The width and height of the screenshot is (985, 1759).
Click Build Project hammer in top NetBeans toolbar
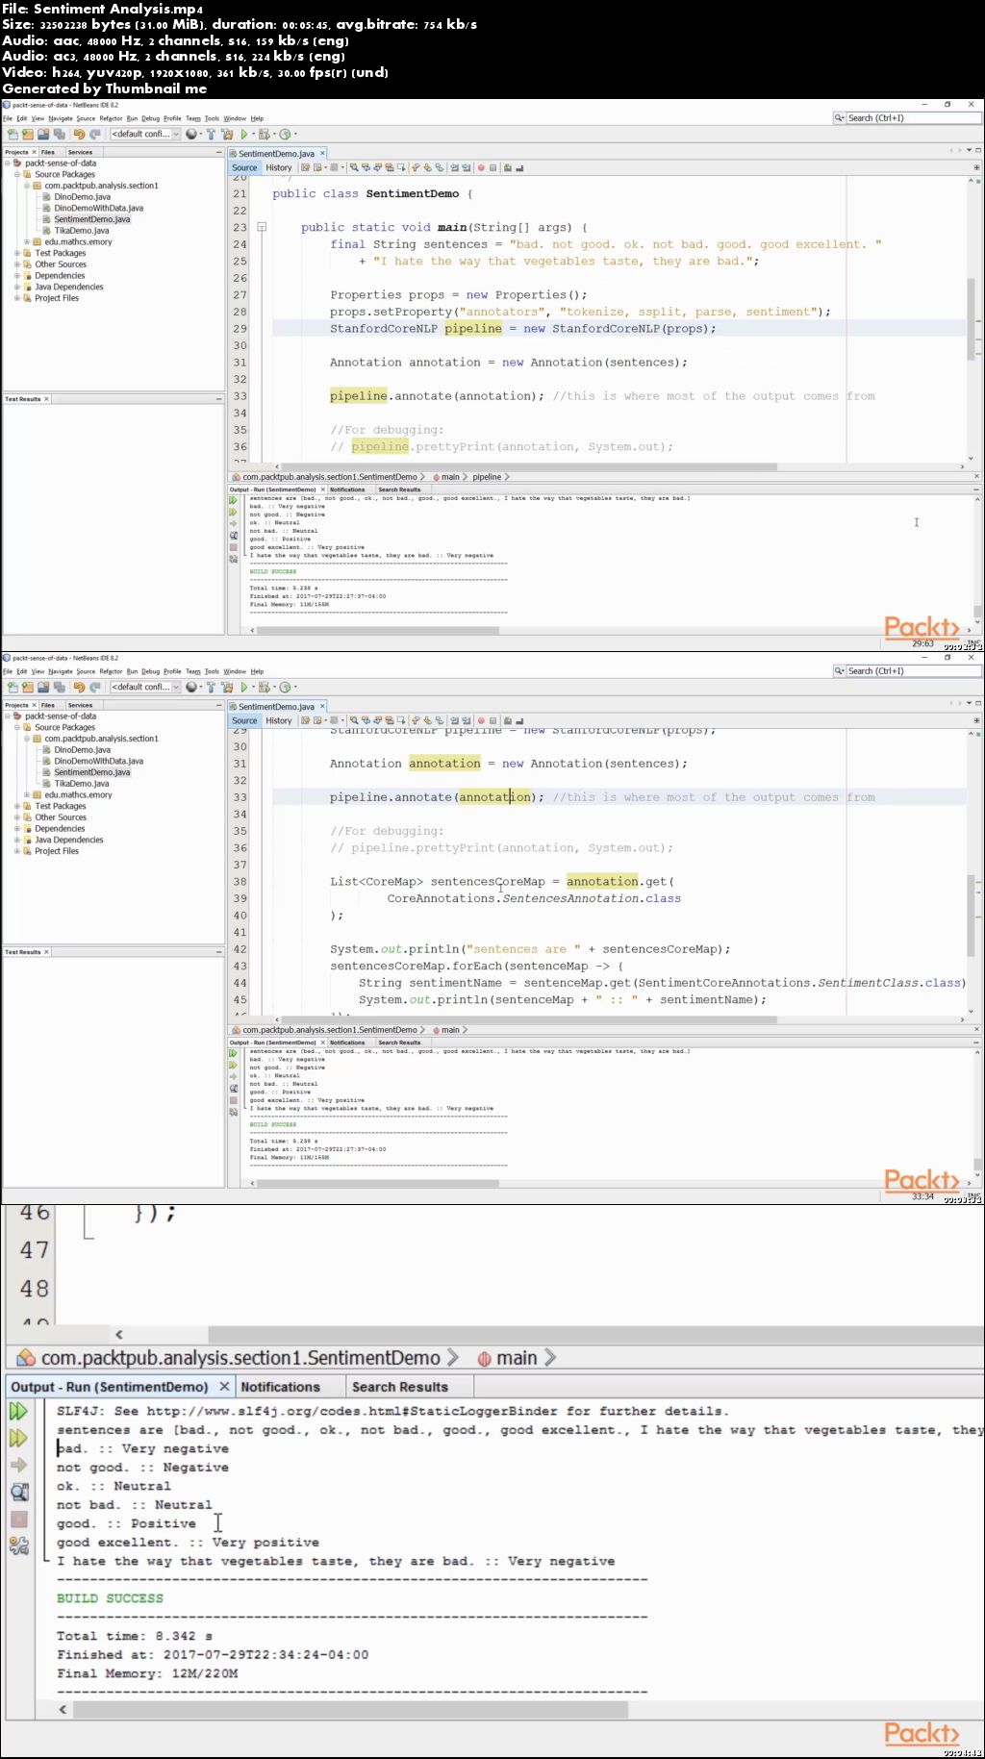click(211, 134)
